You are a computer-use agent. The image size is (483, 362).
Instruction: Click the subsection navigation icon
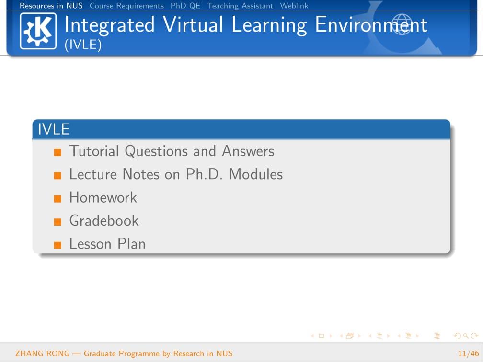pos(379,336)
